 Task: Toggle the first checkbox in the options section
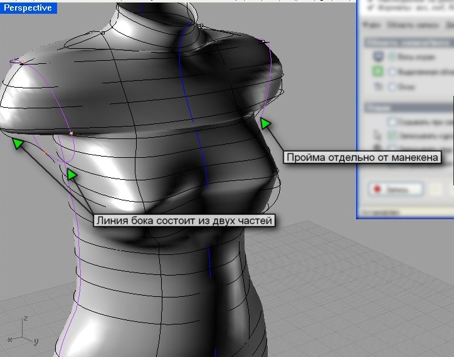[x=393, y=122]
